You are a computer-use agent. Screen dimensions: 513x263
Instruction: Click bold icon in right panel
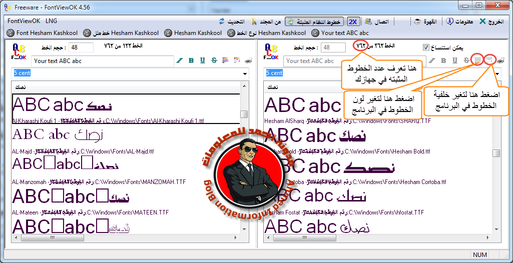443,60
